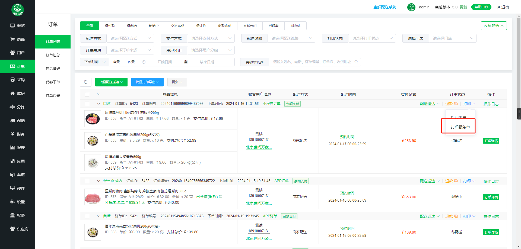The image size is (521, 249).
Task: Open the 配送 delivery truck sidebar item
Action: pos(12,121)
